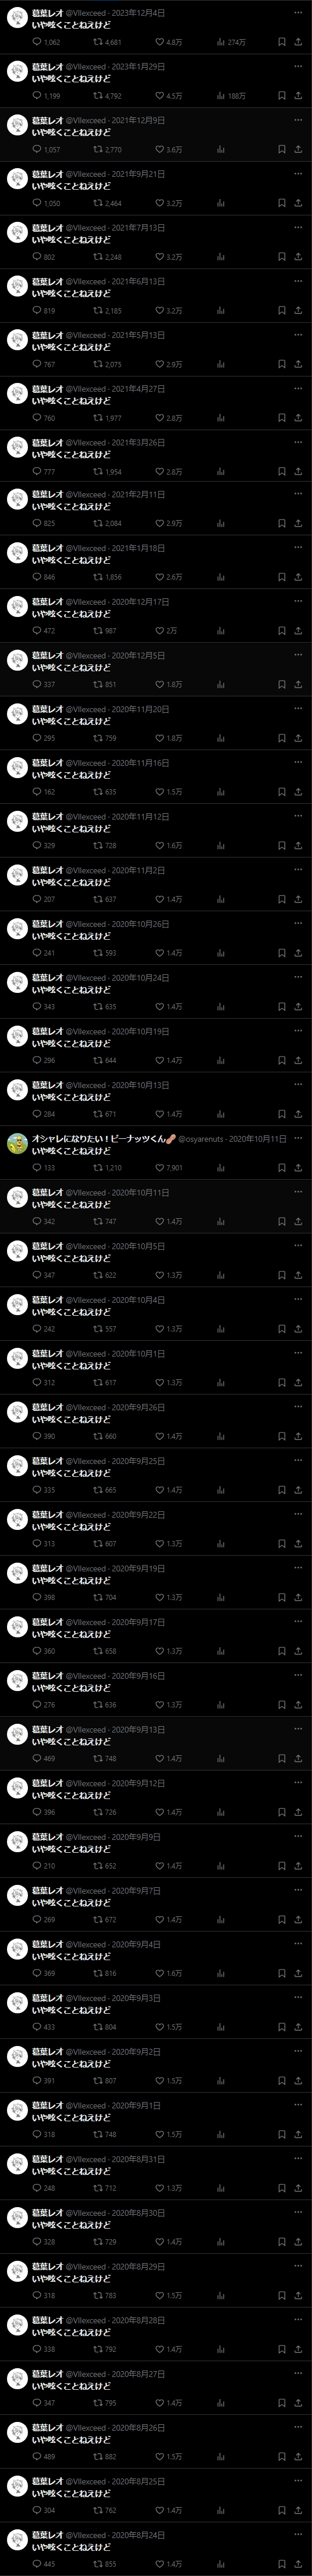Open @VIIexceed handle on 2021年2月11日 tweet
The image size is (312, 2576).
coord(86,495)
